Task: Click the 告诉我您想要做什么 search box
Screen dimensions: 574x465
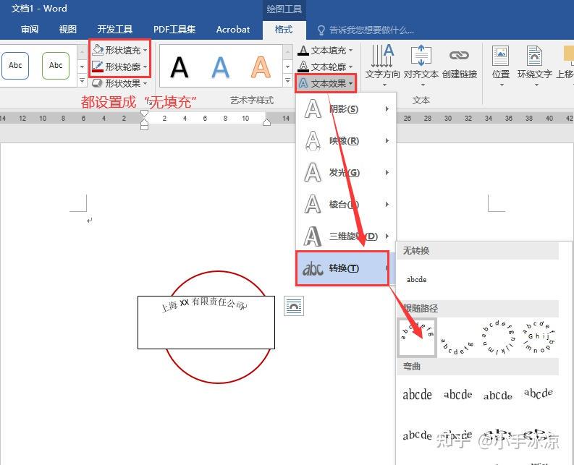Action: pos(366,30)
